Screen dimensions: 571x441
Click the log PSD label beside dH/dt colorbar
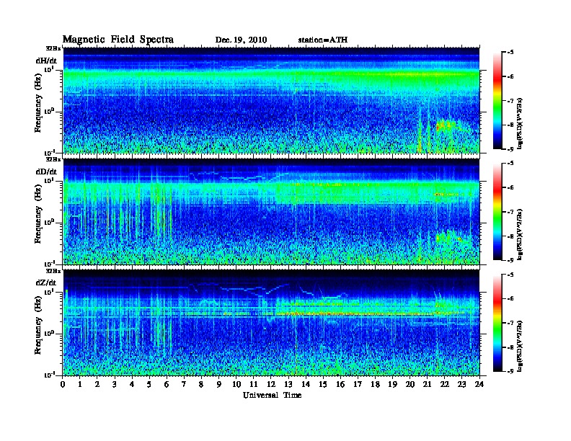[x=521, y=123]
